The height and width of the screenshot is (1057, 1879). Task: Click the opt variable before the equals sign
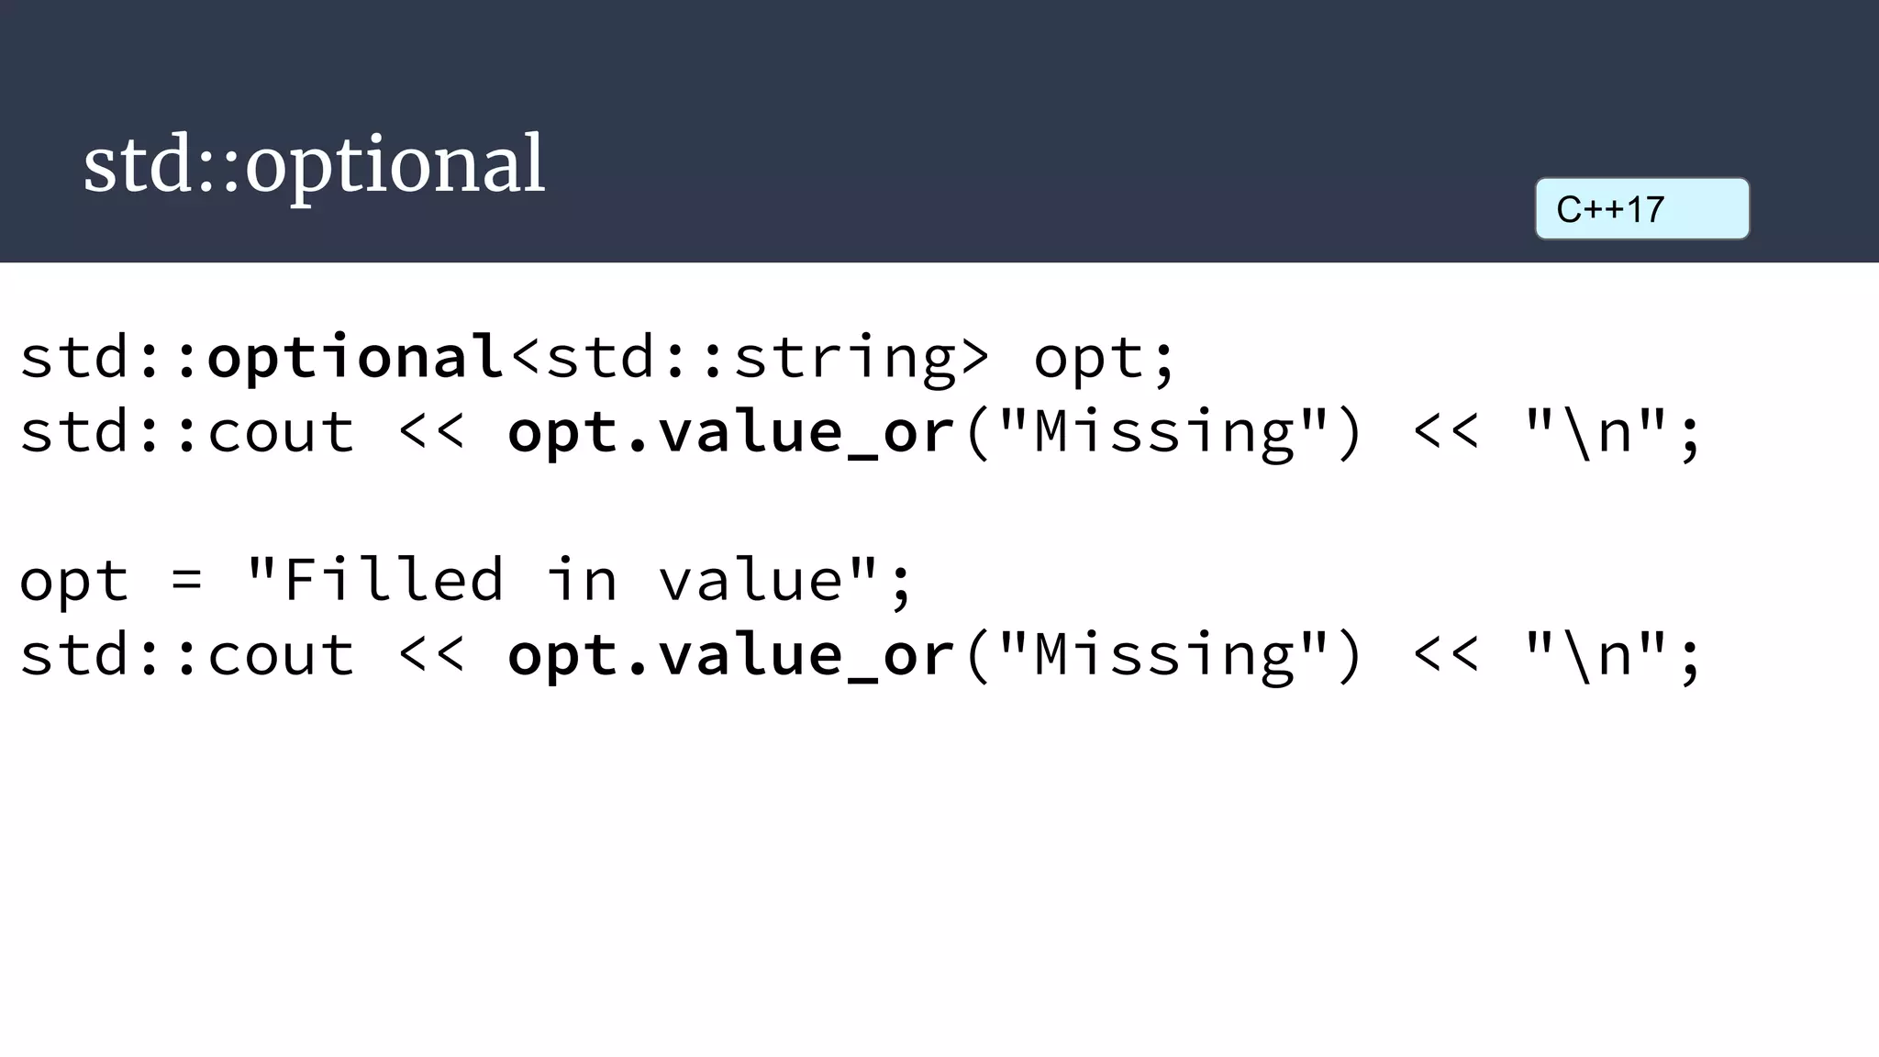click(74, 583)
